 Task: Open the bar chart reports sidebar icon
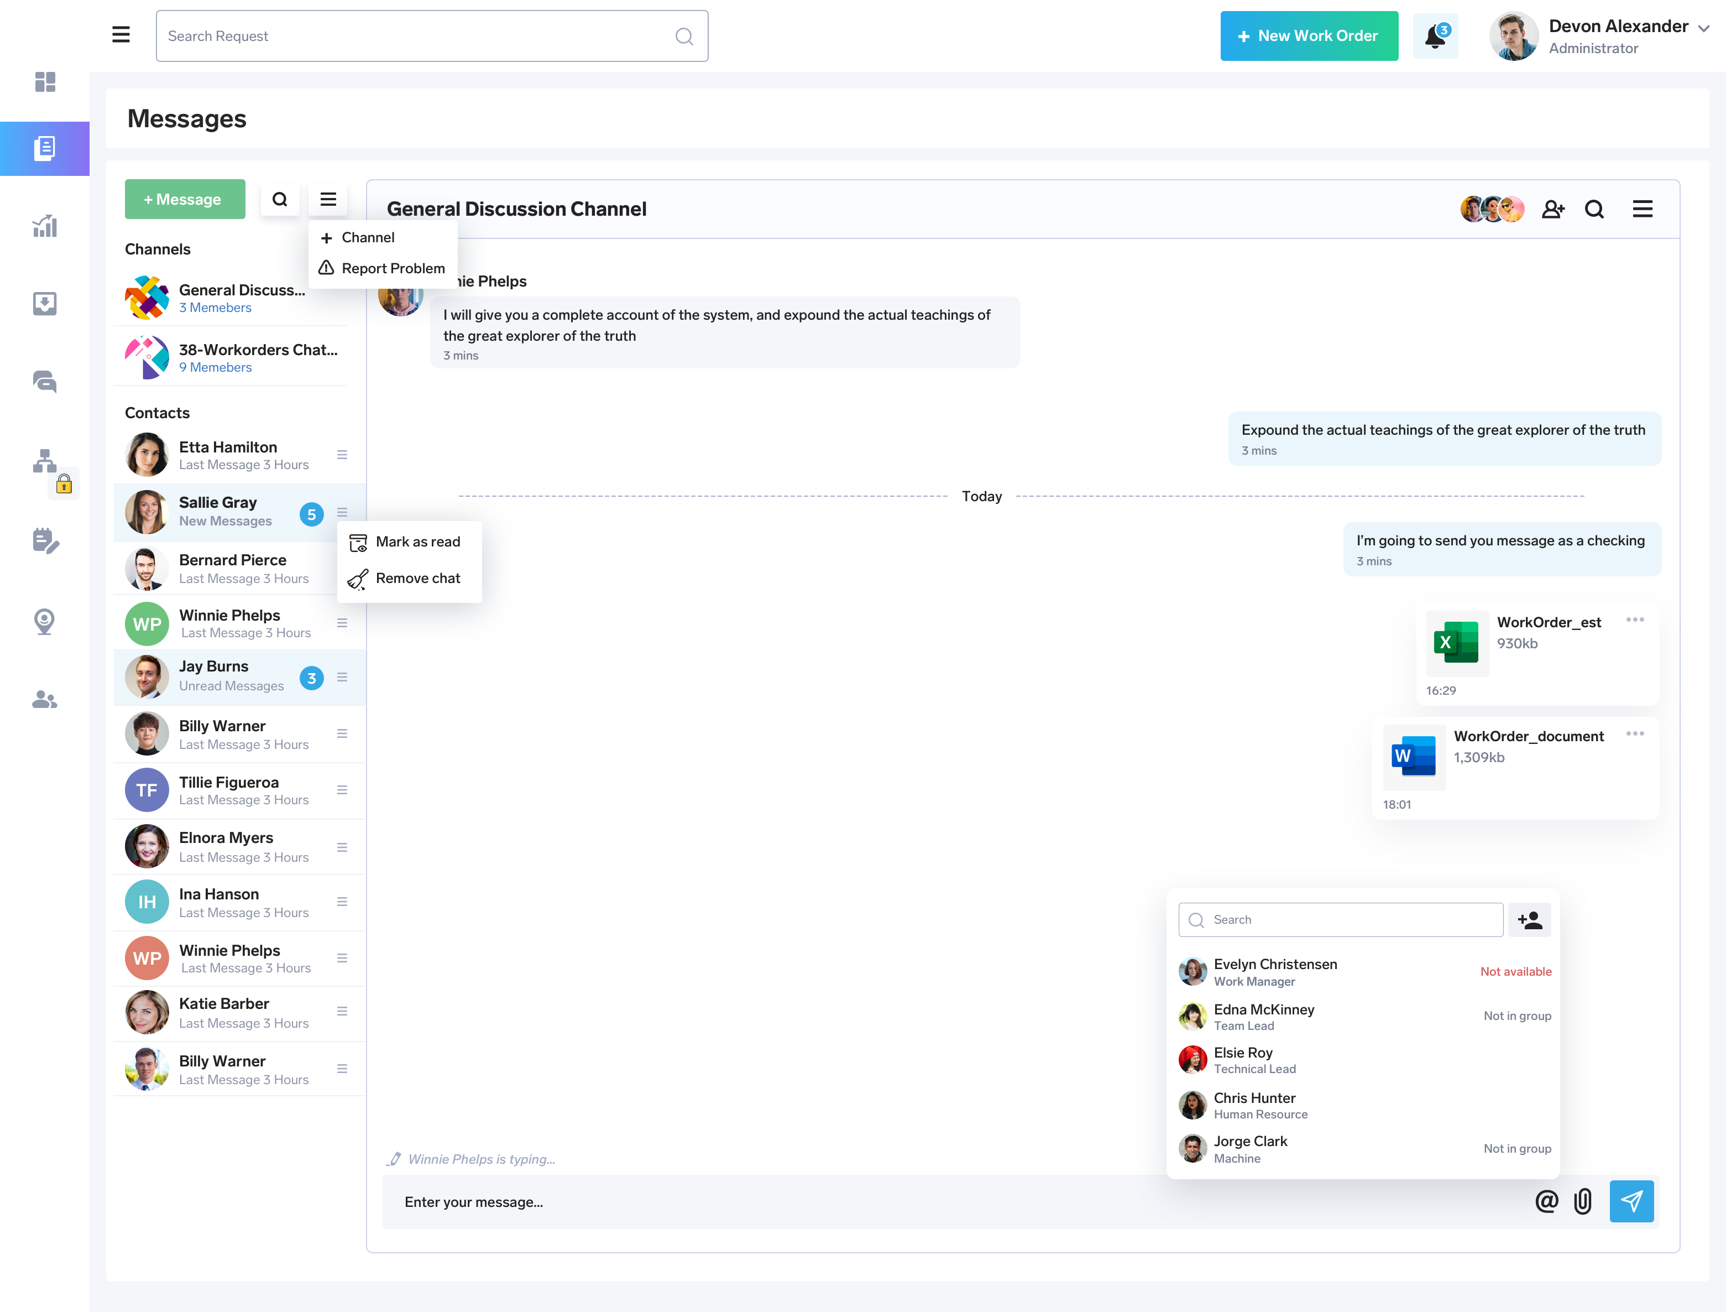(x=44, y=226)
